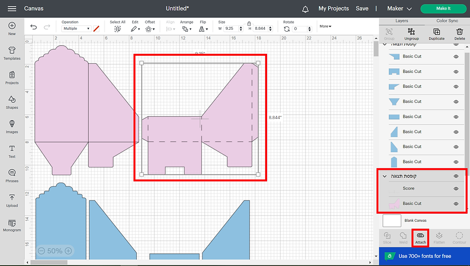The width and height of the screenshot is (470, 266).
Task: Click the canvas vertical scrollbar
Action: pyautogui.click(x=376, y=48)
